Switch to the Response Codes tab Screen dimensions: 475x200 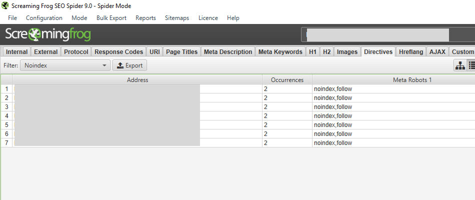tap(118, 52)
